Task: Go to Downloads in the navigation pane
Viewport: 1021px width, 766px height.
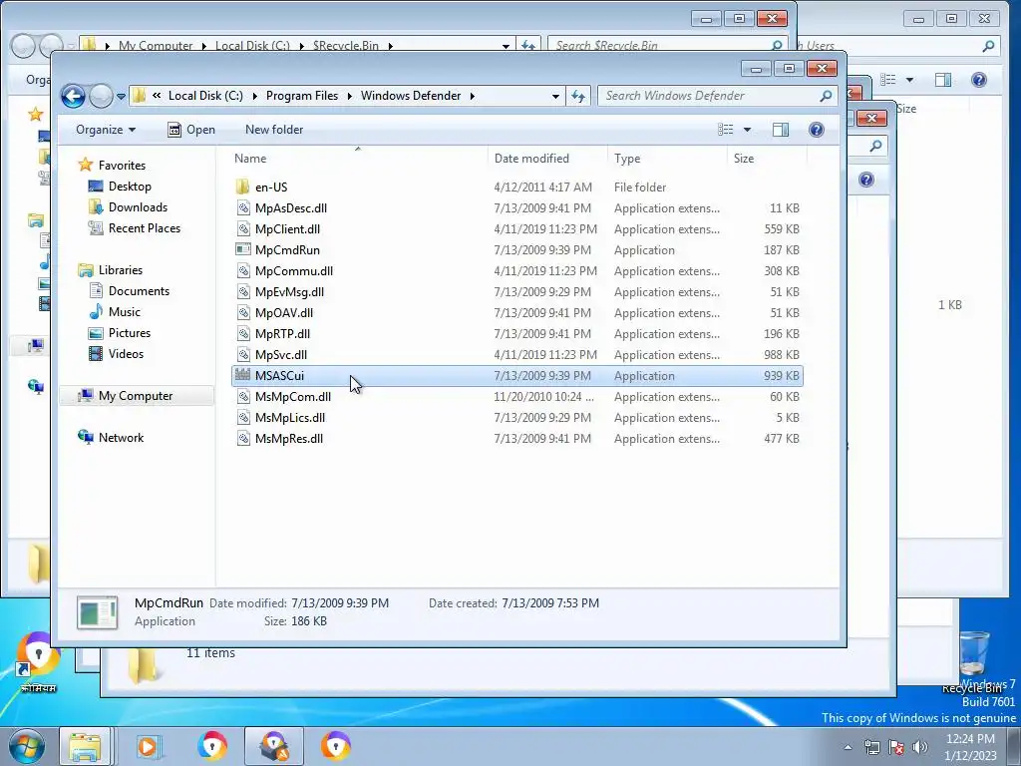Action: (x=138, y=207)
